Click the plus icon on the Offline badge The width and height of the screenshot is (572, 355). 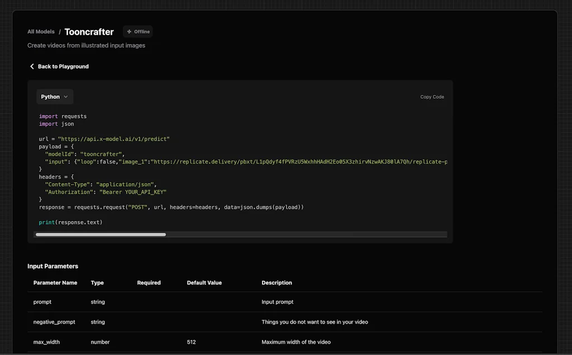(129, 31)
